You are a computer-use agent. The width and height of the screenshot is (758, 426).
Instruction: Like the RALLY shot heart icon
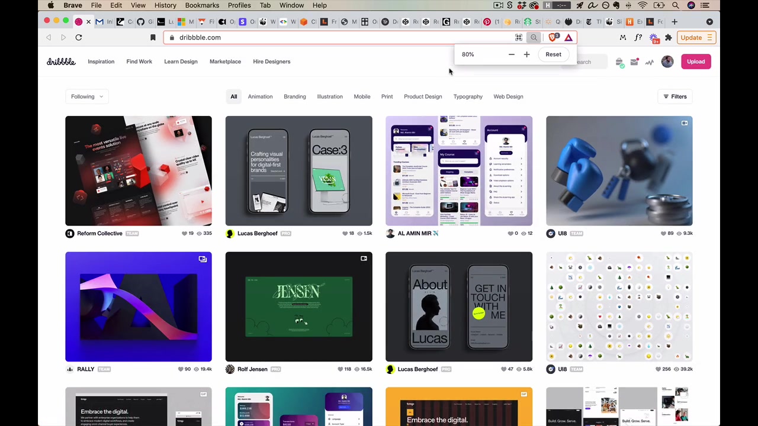(181, 369)
